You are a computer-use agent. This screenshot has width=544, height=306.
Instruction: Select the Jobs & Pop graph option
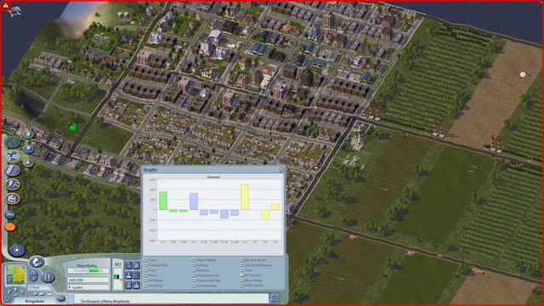point(145,286)
